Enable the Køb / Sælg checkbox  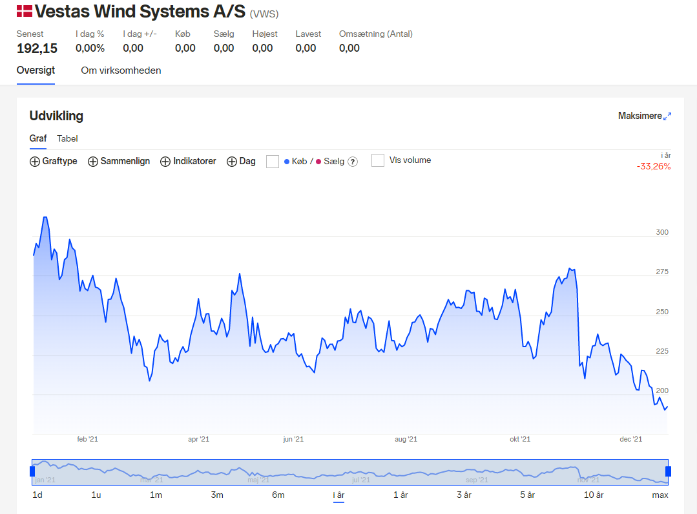click(273, 161)
